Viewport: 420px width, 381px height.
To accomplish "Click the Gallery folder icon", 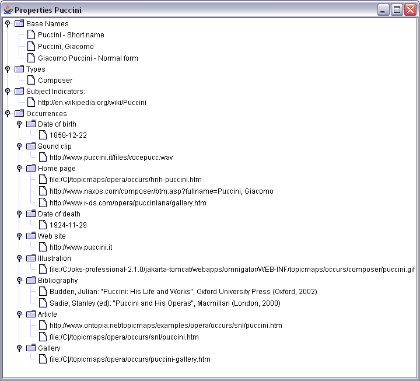I will coord(31,348).
